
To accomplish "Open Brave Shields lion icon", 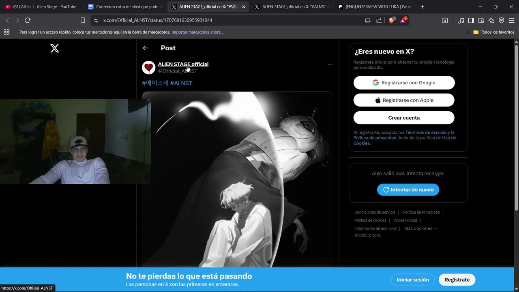I will pyautogui.click(x=392, y=20).
